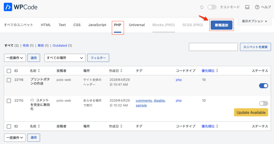Click the WPCode logo icon
This screenshot has width=274, height=144.
click(x=8, y=7)
